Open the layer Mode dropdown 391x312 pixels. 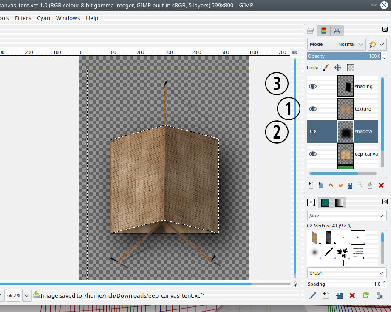(x=336, y=44)
